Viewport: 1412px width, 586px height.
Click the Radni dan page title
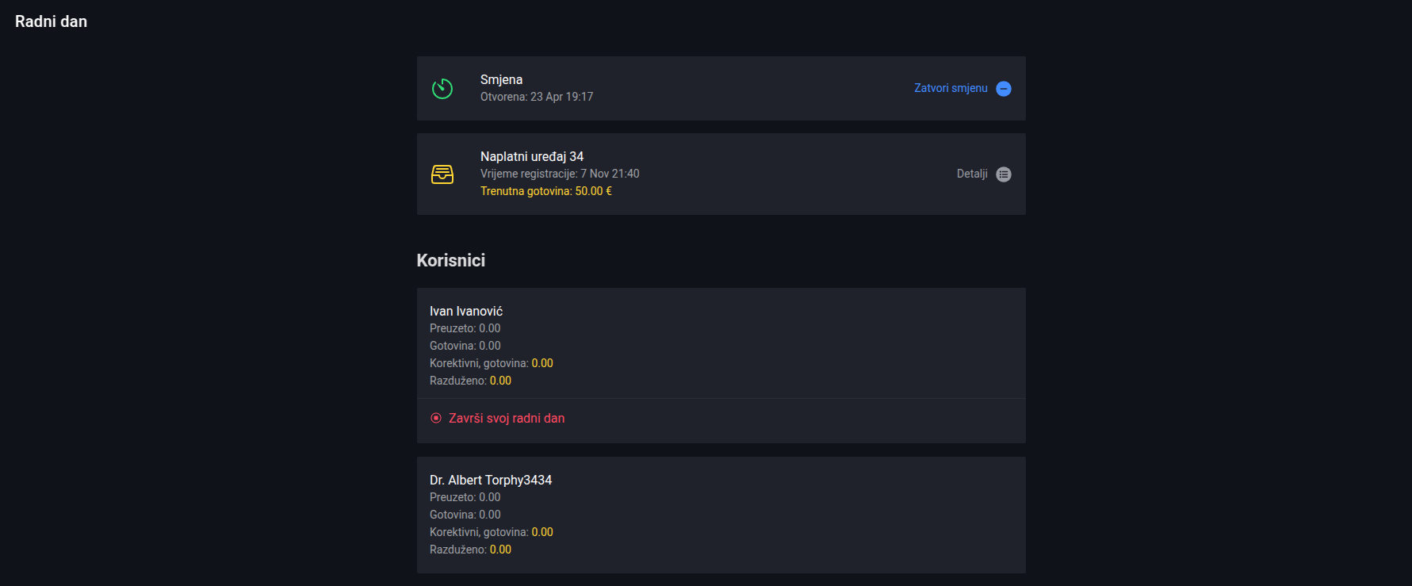coord(51,21)
